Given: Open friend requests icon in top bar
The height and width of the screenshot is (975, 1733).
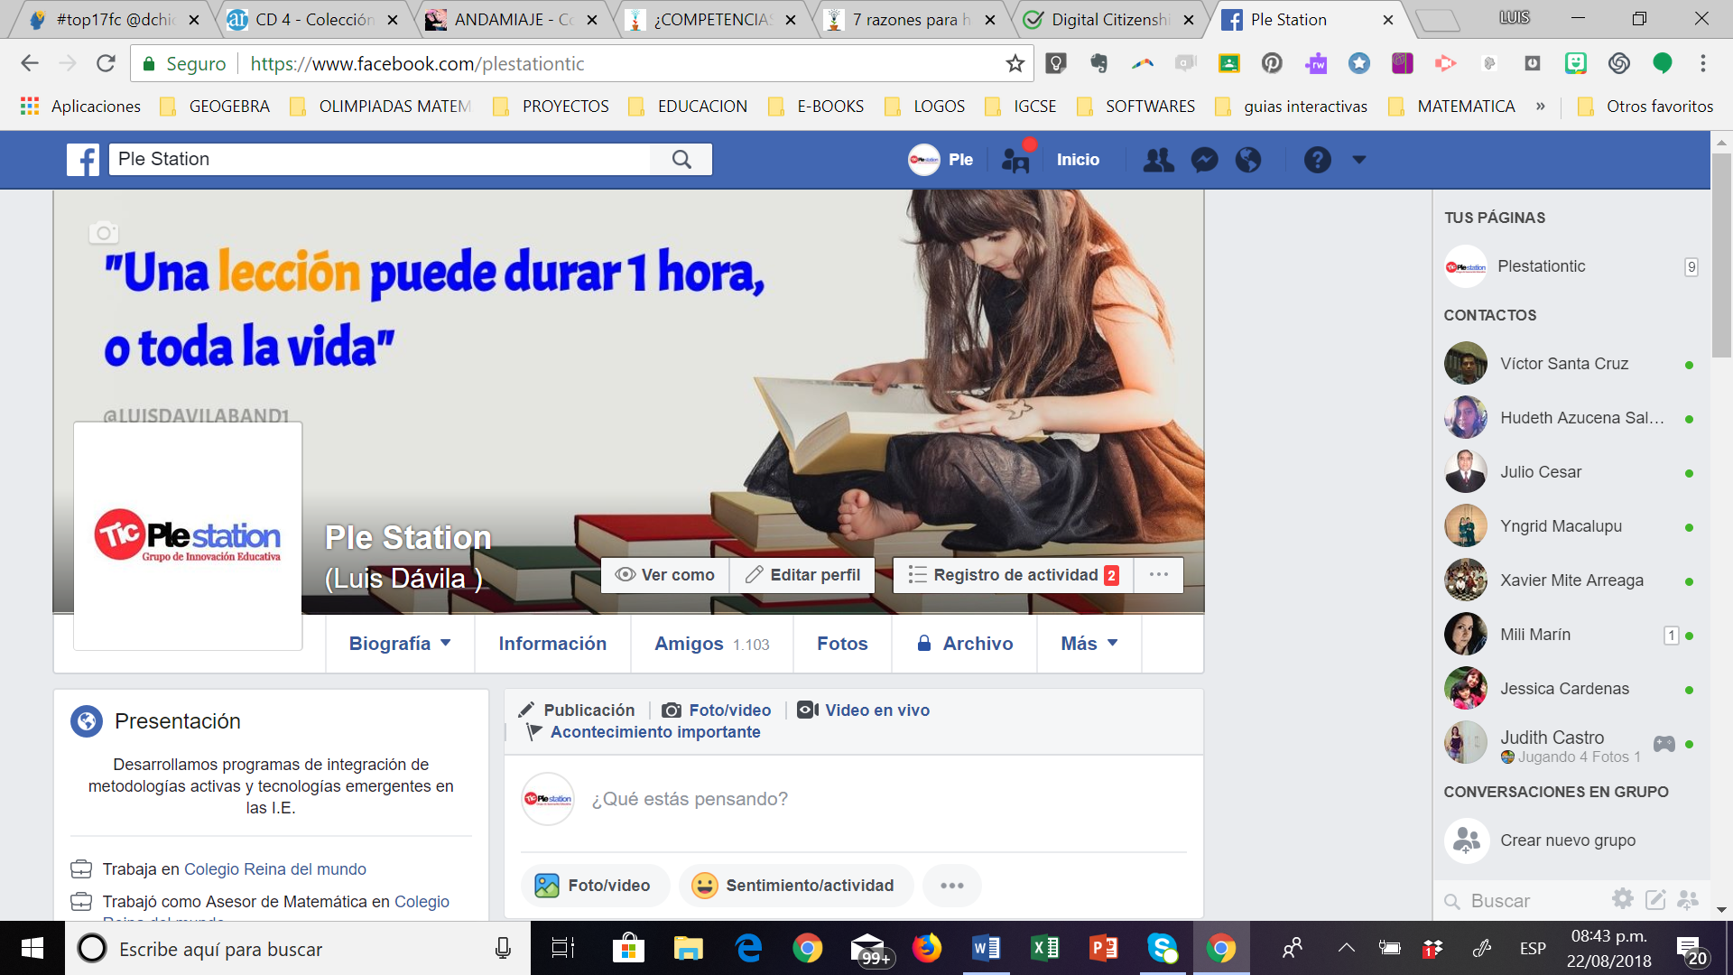Looking at the screenshot, I should pos(1159,160).
